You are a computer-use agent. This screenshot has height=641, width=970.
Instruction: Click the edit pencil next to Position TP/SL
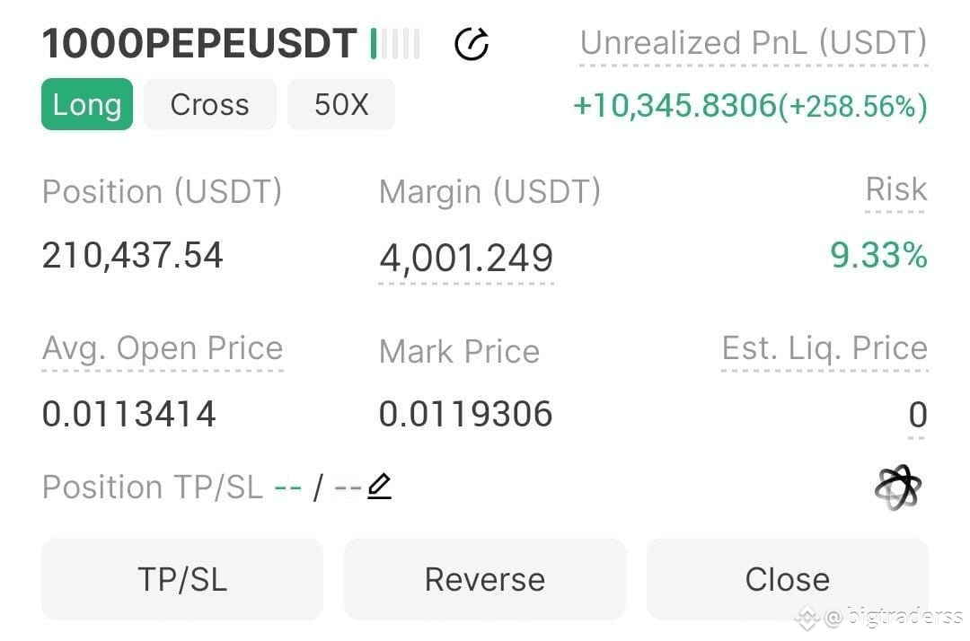379,487
